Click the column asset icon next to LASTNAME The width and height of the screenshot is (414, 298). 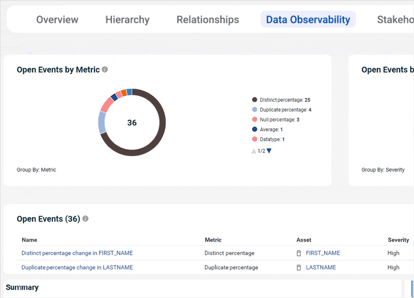coord(299,267)
